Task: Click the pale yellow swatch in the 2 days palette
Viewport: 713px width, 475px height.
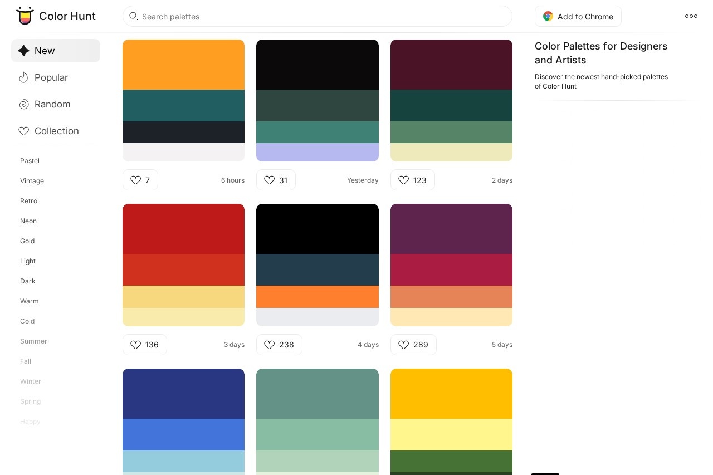Action: (451, 152)
